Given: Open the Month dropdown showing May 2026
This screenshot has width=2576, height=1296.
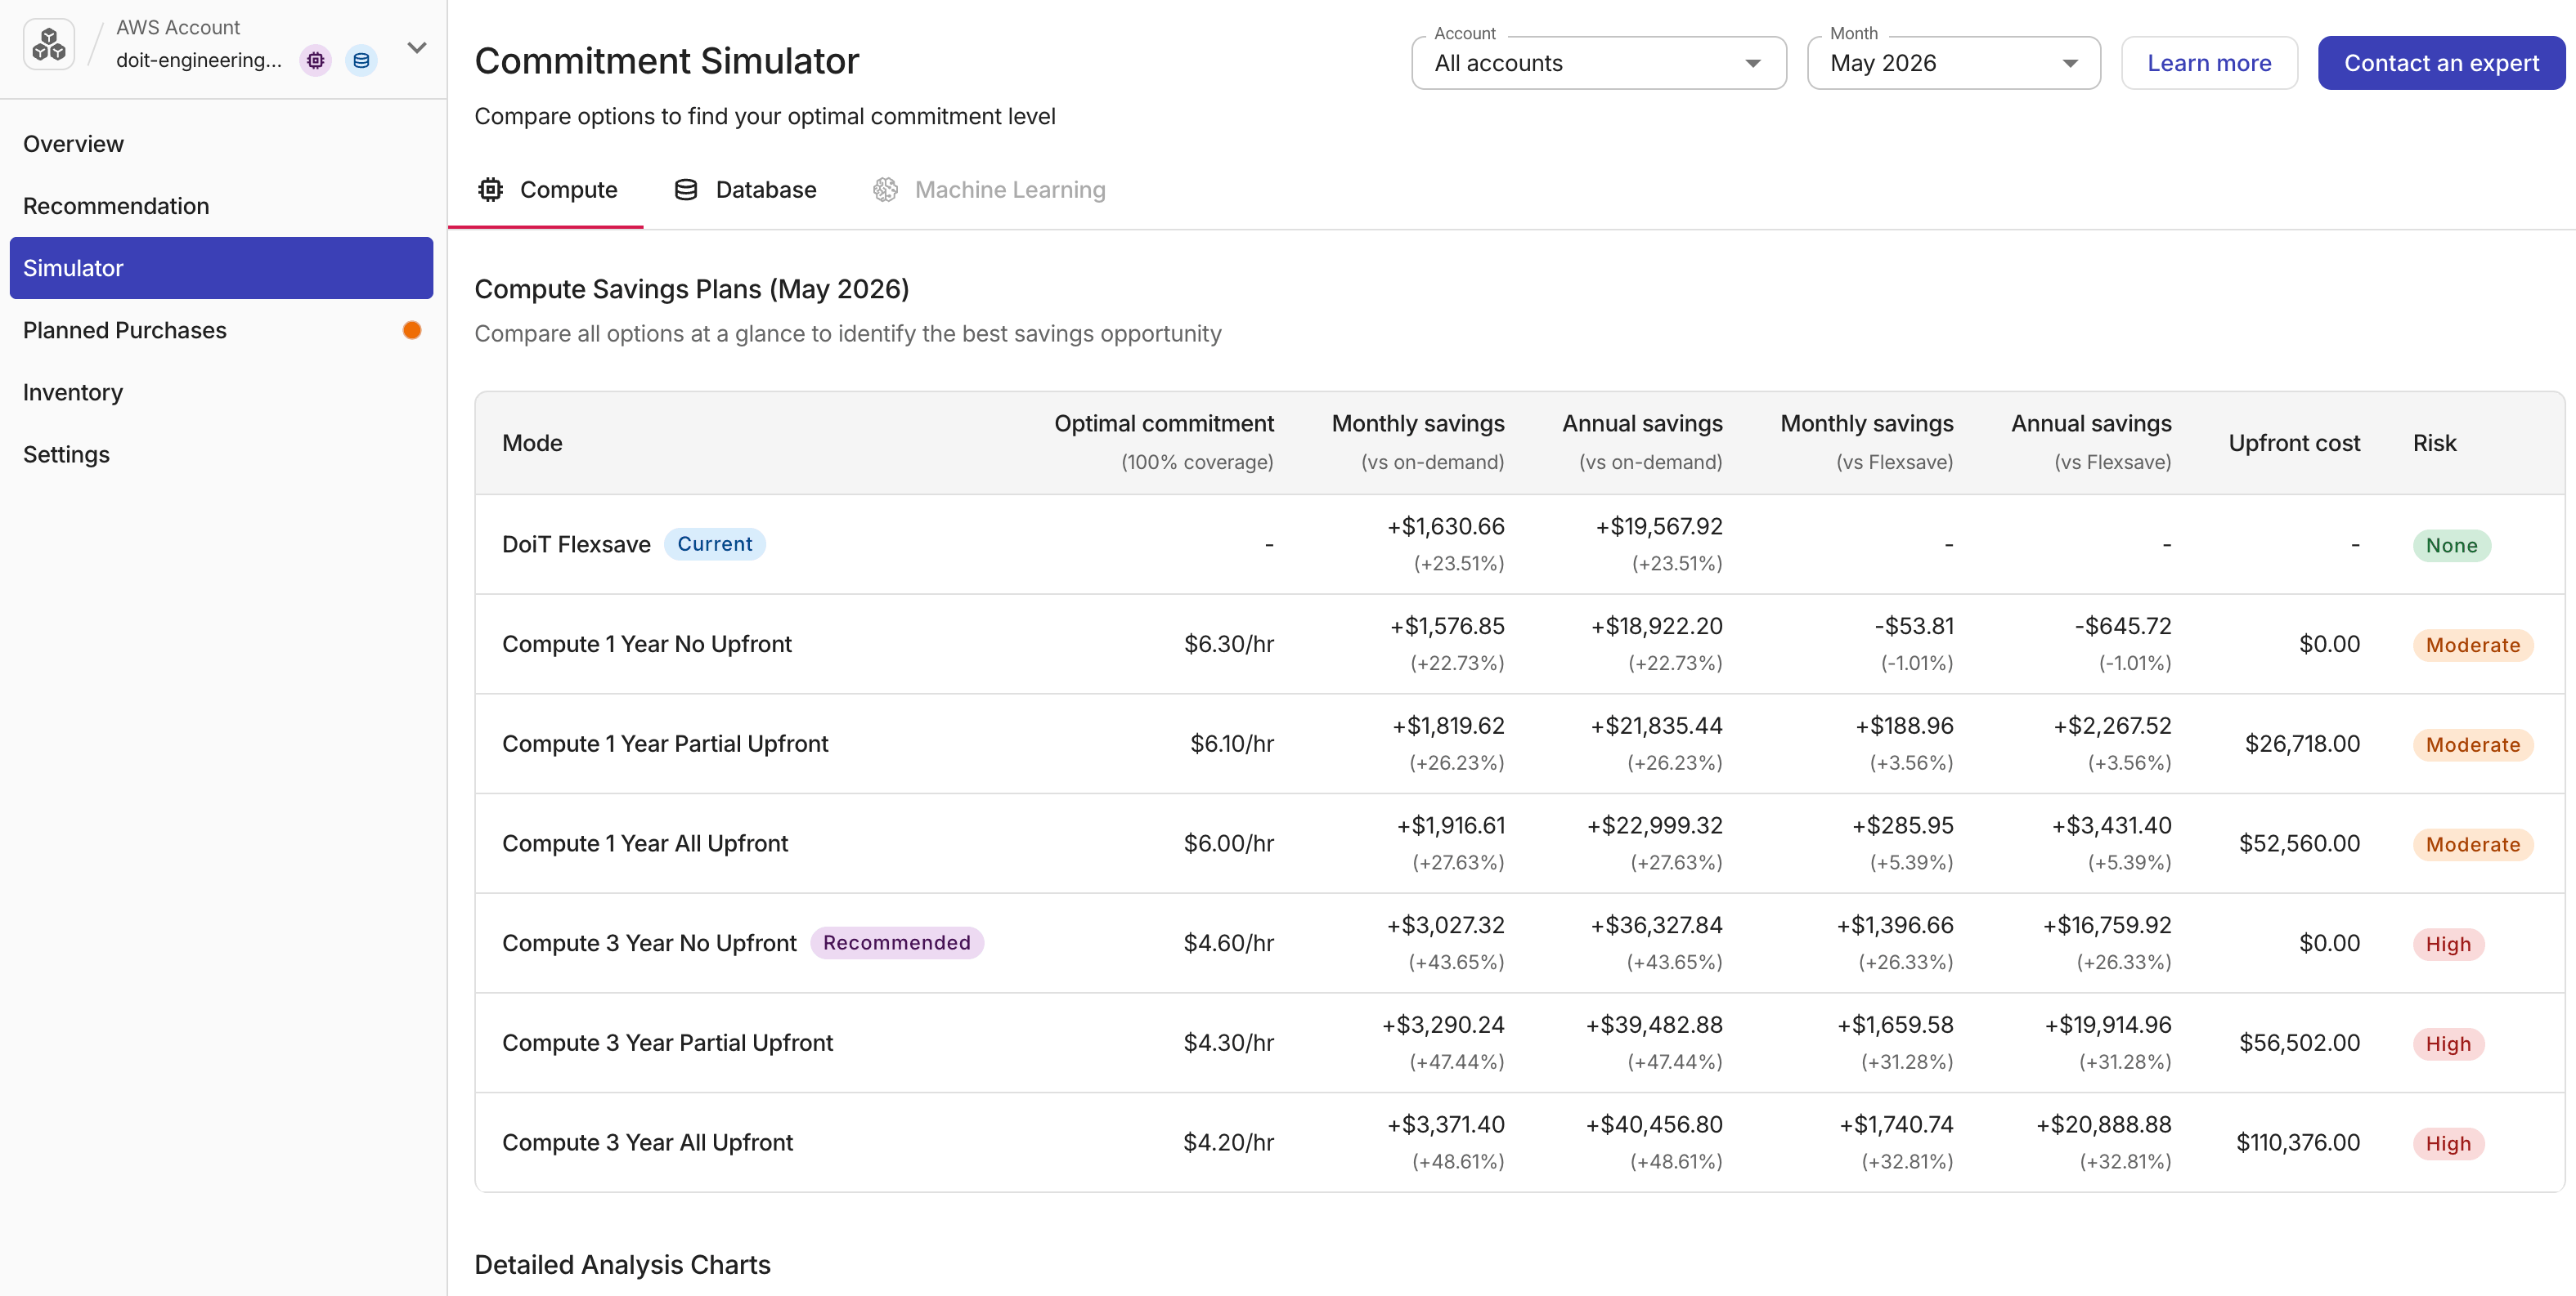Looking at the screenshot, I should (x=1953, y=63).
